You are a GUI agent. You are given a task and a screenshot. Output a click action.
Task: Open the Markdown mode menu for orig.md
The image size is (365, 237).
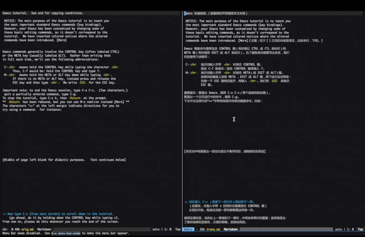coord(44,229)
